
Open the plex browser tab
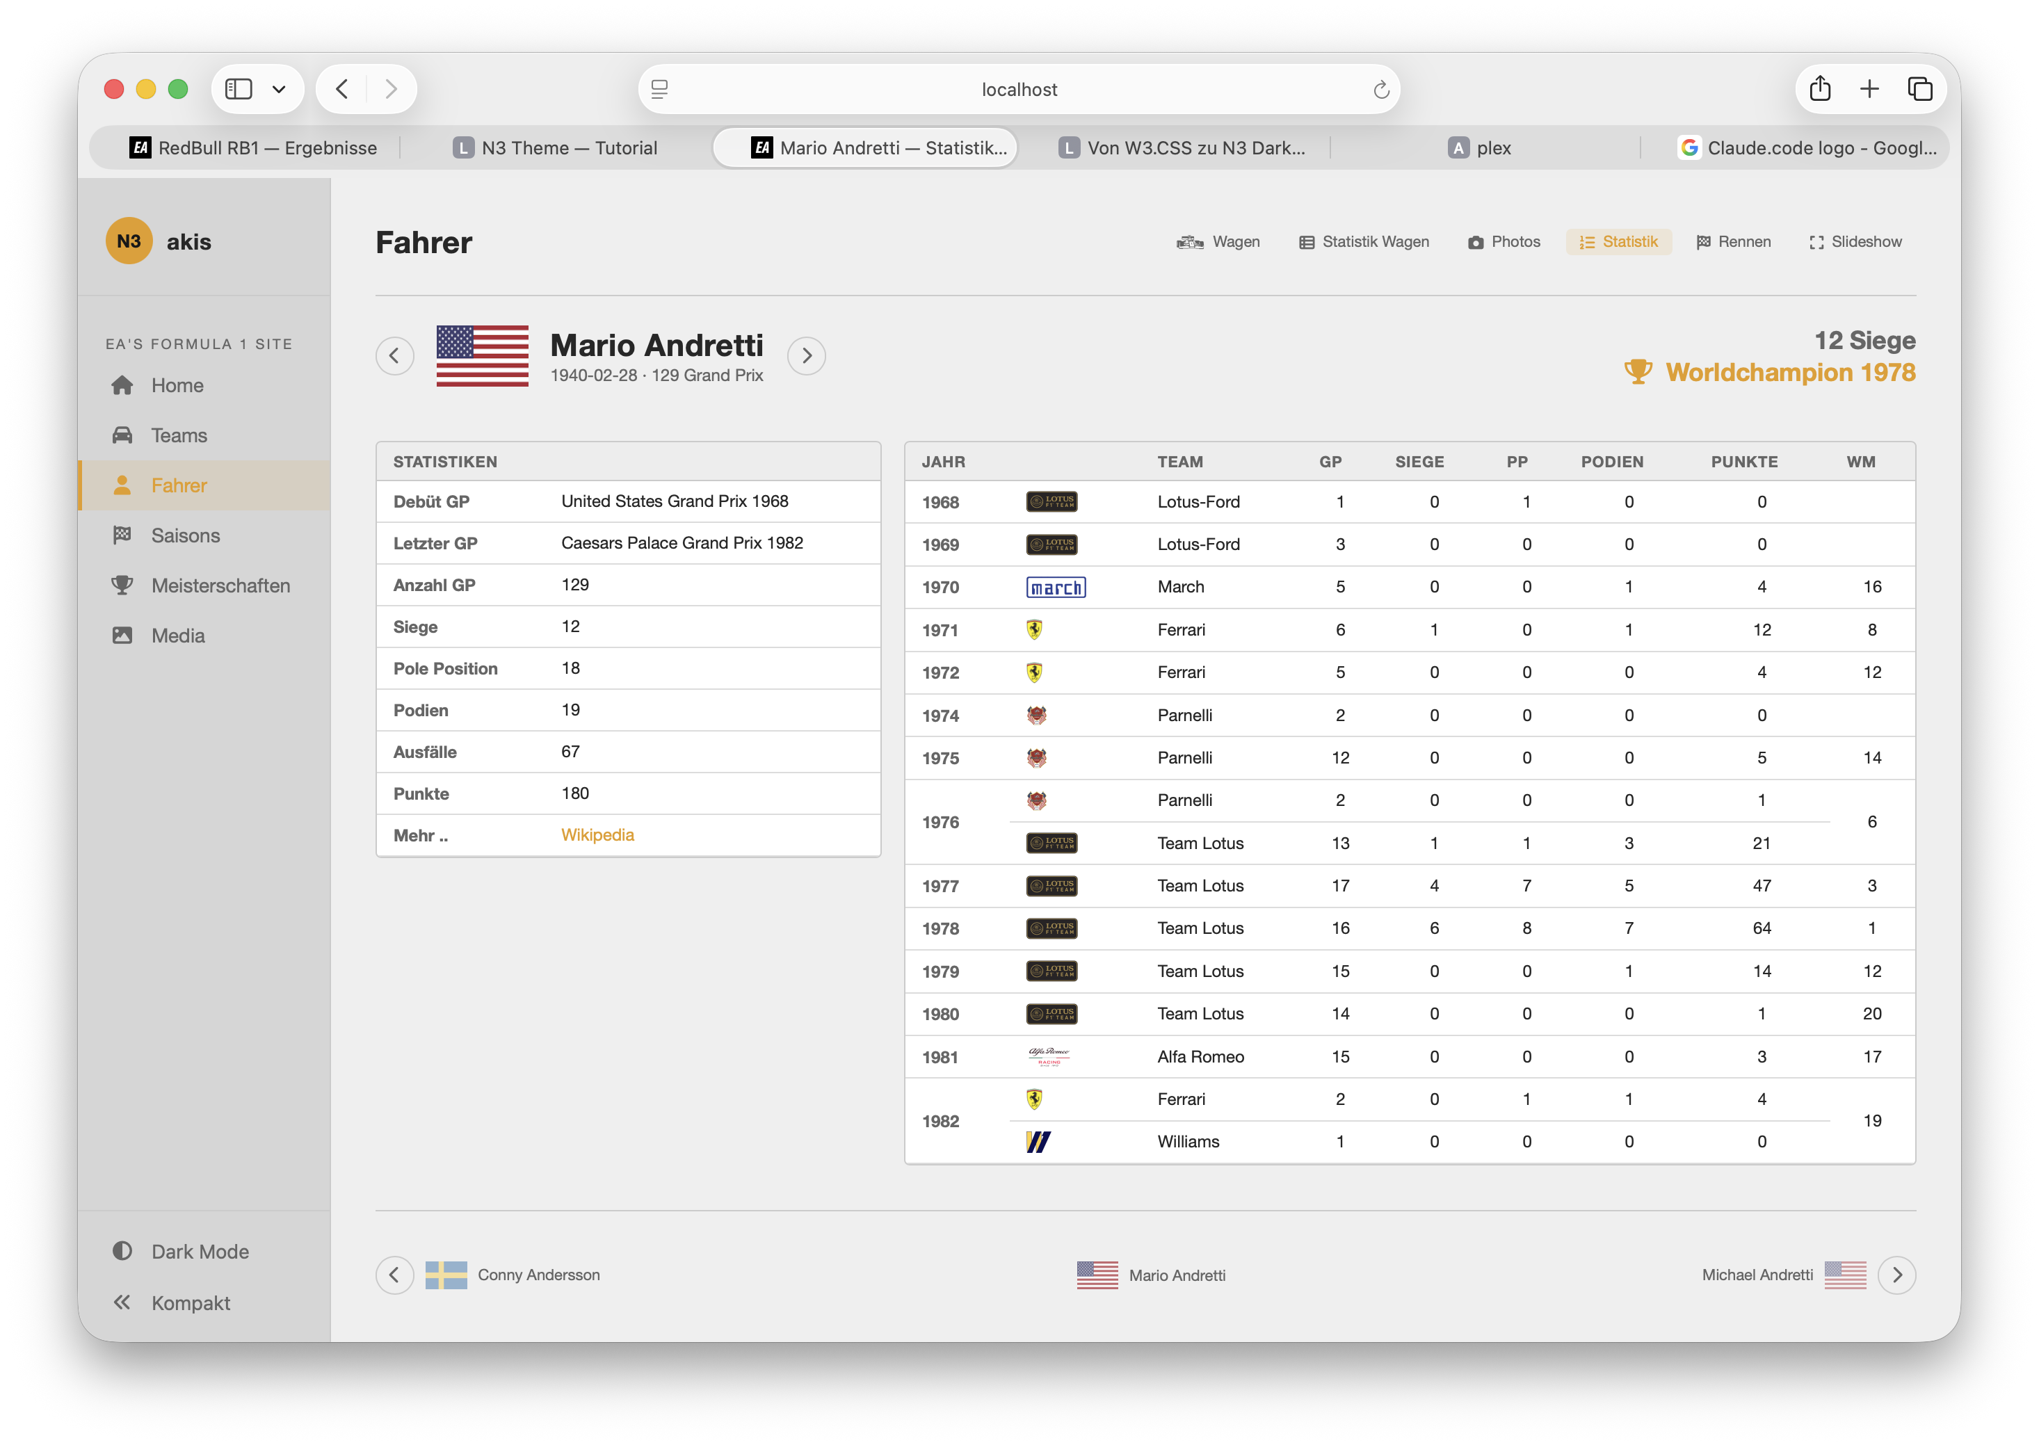click(1481, 147)
